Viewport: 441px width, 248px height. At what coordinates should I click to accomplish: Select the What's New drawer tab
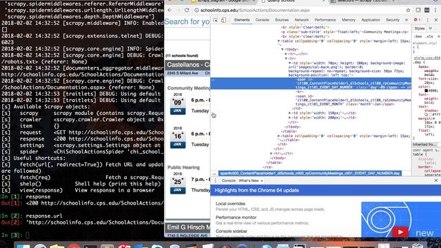click(248, 180)
